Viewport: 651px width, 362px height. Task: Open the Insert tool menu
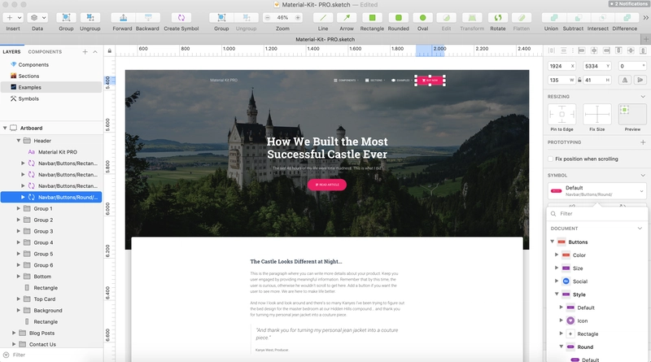coord(13,17)
